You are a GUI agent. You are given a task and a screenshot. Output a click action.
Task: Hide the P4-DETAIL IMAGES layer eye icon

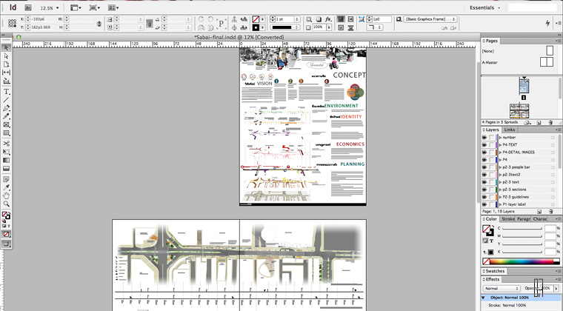point(484,153)
